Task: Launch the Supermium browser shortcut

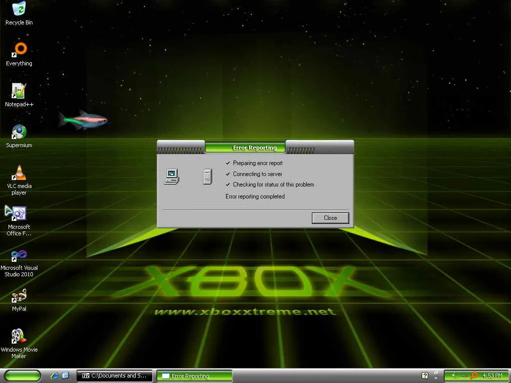Action: (19, 136)
